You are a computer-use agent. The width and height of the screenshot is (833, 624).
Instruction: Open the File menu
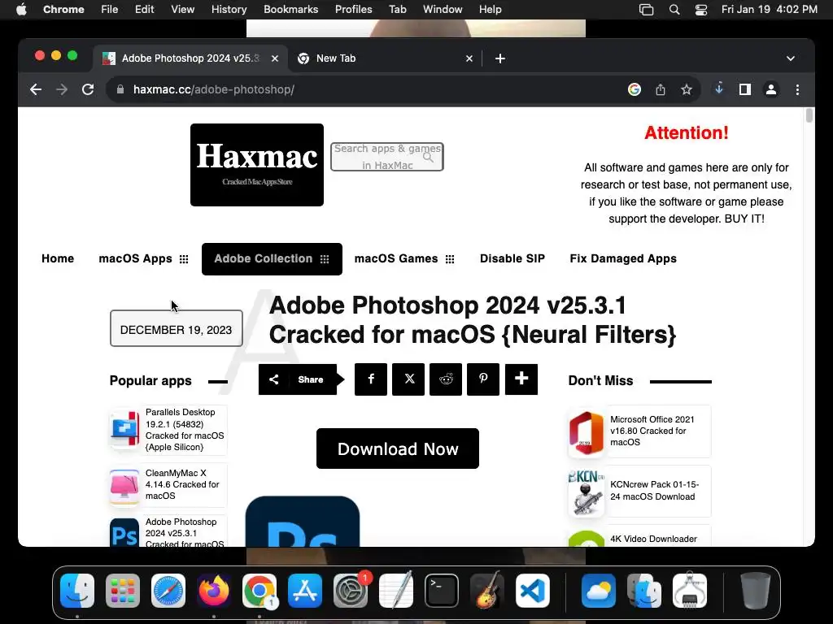110,10
